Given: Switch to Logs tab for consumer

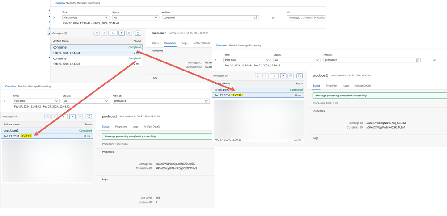Looking at the screenshot, I should tap(185, 43).
